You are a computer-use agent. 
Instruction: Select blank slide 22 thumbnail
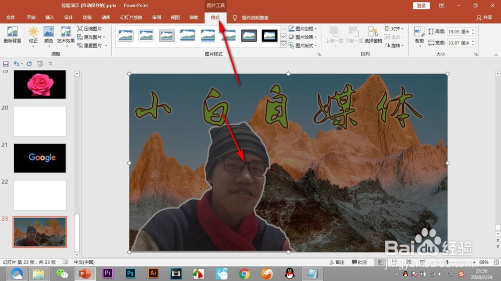point(40,195)
